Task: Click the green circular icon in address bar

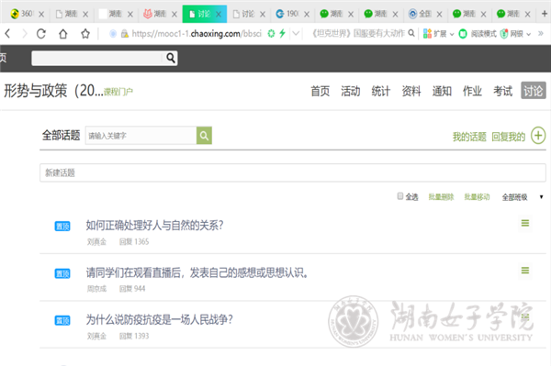Action: [x=271, y=33]
